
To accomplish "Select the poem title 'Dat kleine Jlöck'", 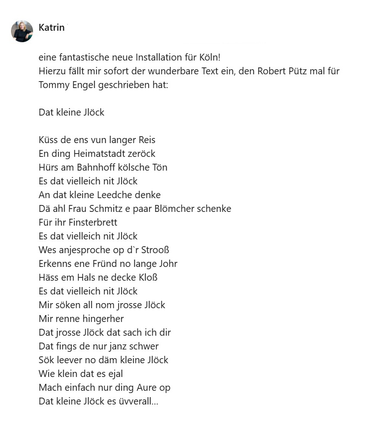I will pos(72,112).
